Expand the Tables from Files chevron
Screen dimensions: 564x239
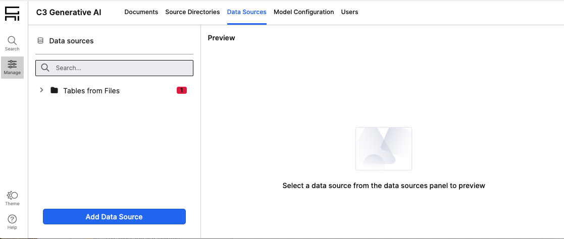pos(41,91)
